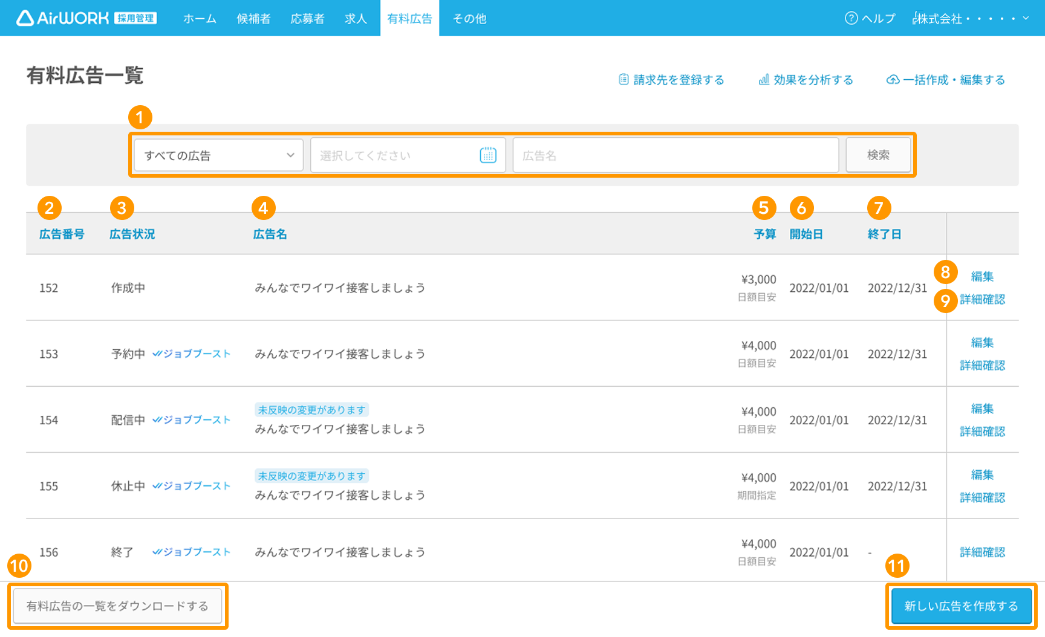Open the その他 menu
Viewport: 1045px width, 637px height.
[469, 19]
